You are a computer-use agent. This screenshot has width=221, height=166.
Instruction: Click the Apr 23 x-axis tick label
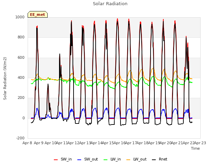[200, 143]
